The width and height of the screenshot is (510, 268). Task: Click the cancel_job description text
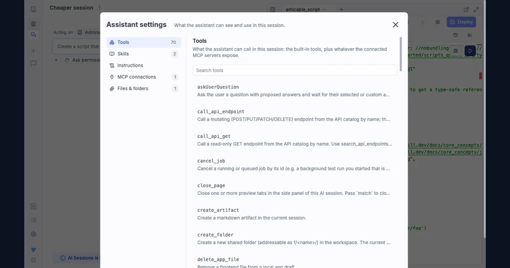coord(293,168)
